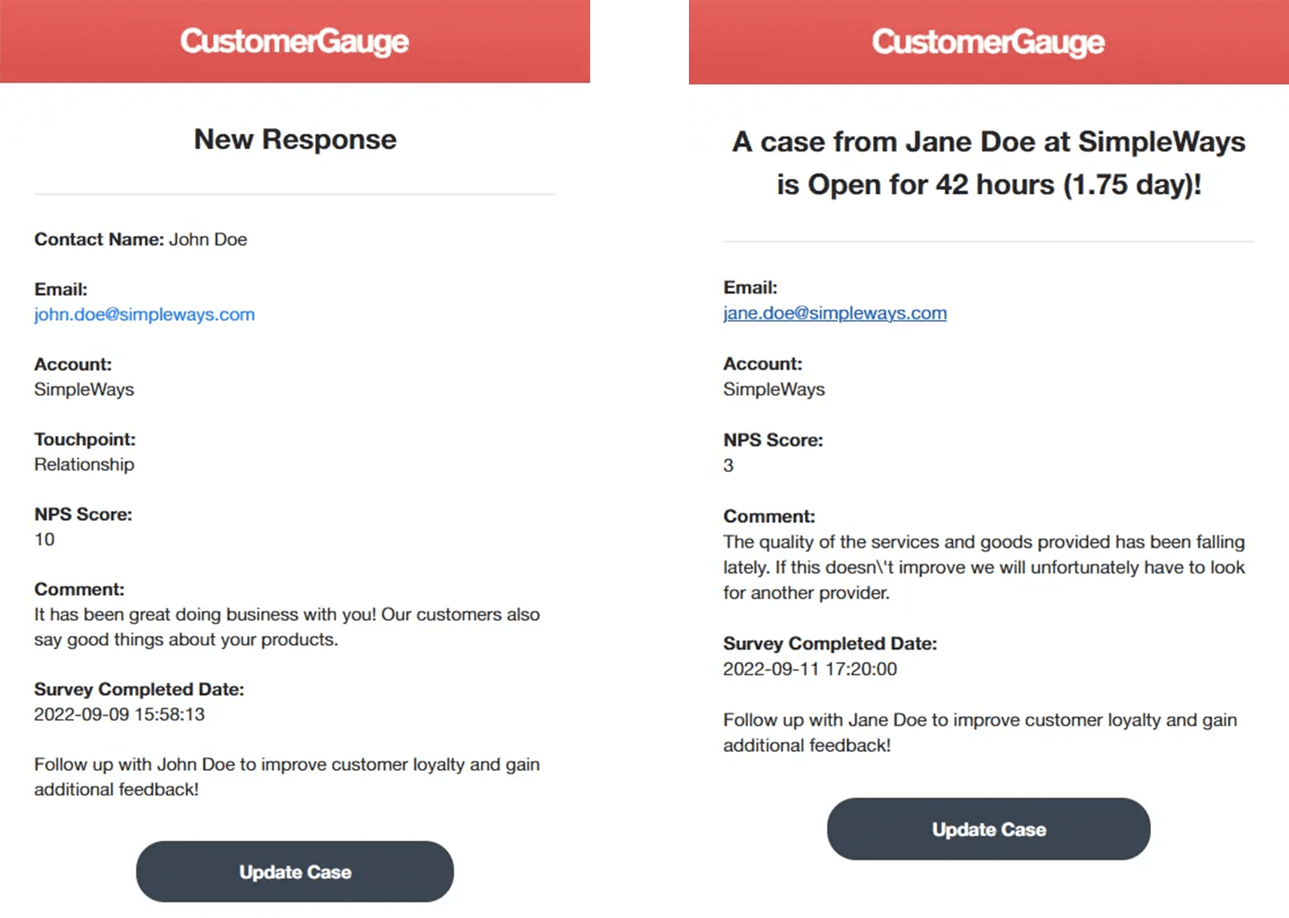Click the NPS Score value 3
This screenshot has height=918, width=1289.
point(728,466)
